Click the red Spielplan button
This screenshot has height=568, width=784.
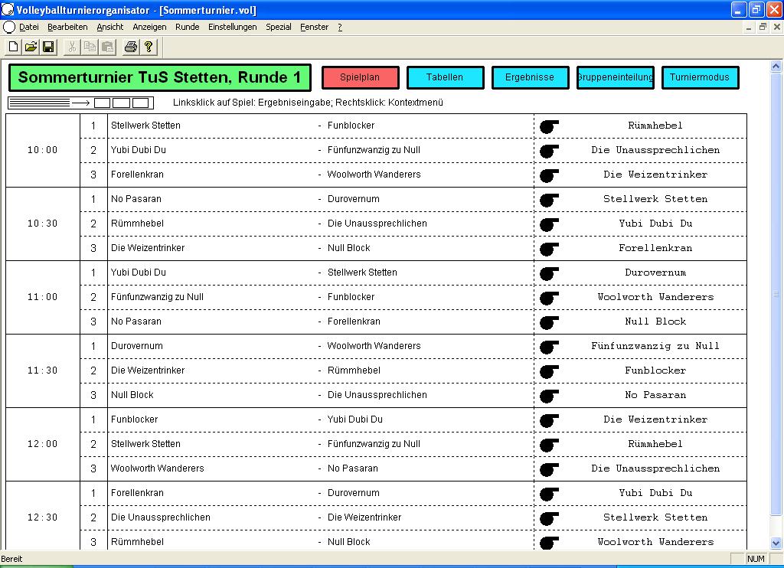pos(360,77)
